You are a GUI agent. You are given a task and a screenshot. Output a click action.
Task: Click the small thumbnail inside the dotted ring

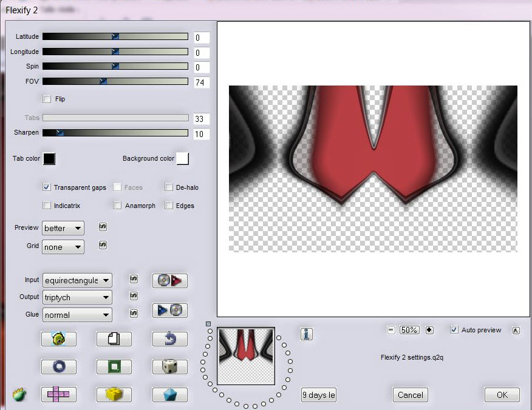coord(246,356)
